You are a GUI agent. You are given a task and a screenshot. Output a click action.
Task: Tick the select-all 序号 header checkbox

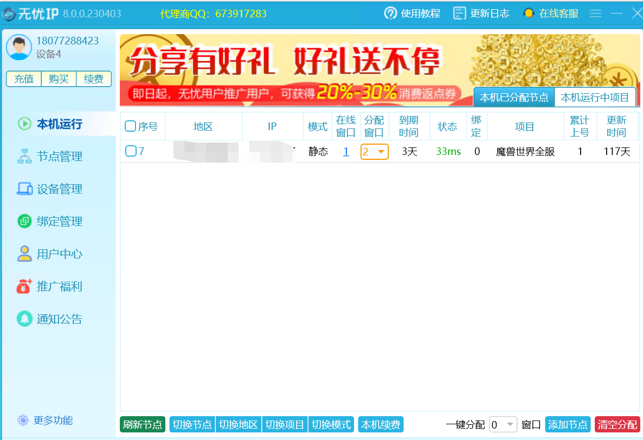click(131, 126)
